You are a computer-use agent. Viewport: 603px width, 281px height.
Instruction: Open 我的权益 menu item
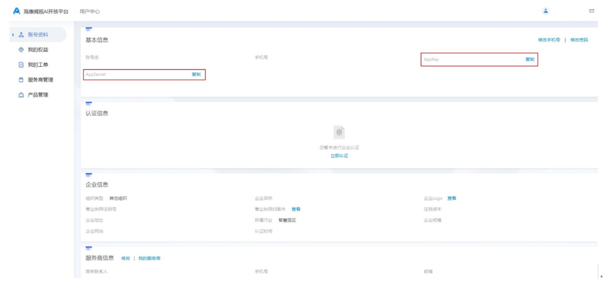click(x=38, y=50)
